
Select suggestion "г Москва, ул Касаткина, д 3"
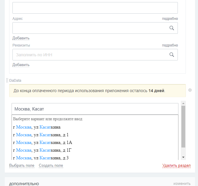pyautogui.click(x=41, y=158)
